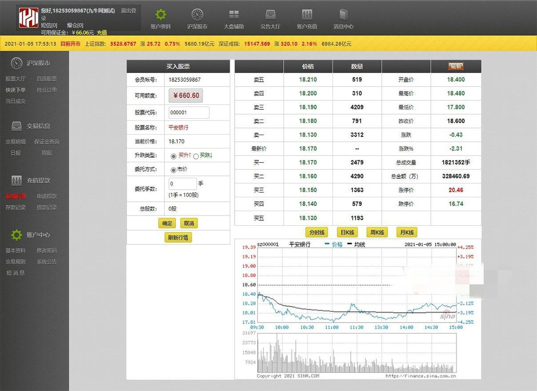The width and height of the screenshot is (537, 391).
Task: Click the red company logo top-left
Action: click(28, 18)
